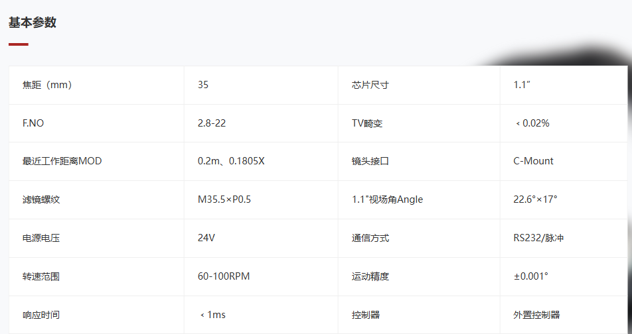
Task: Click the angle value 22.6°×17°
Action: (x=535, y=199)
